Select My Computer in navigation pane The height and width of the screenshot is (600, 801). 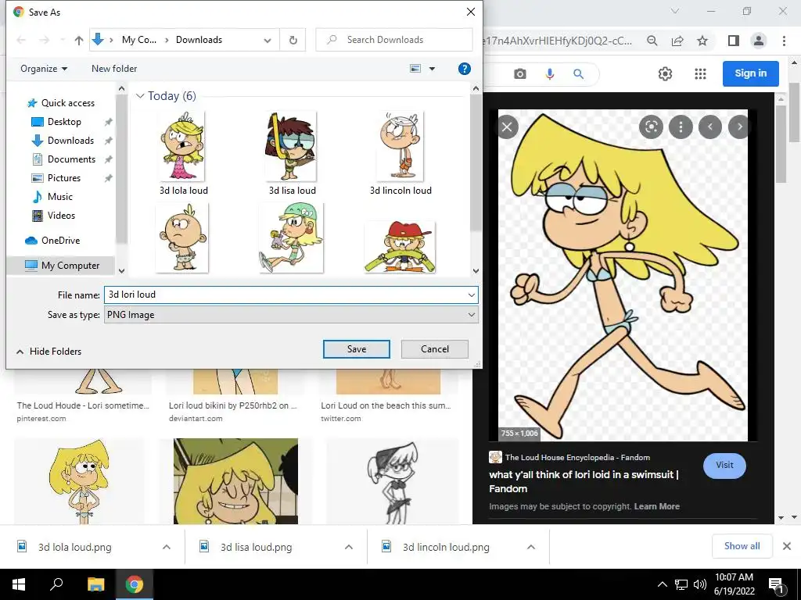click(x=70, y=266)
